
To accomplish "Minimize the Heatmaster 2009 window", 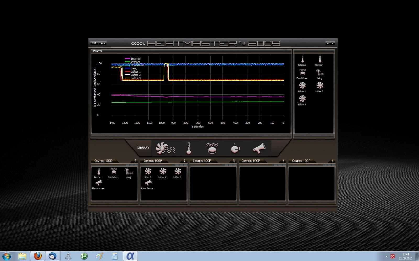I will click(328, 43).
